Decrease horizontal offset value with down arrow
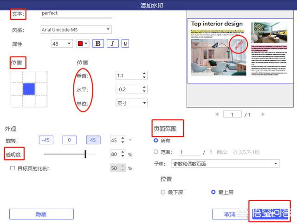 (x=144, y=92)
